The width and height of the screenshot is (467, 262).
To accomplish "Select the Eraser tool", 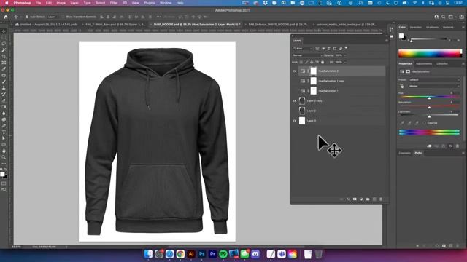I will (4, 100).
